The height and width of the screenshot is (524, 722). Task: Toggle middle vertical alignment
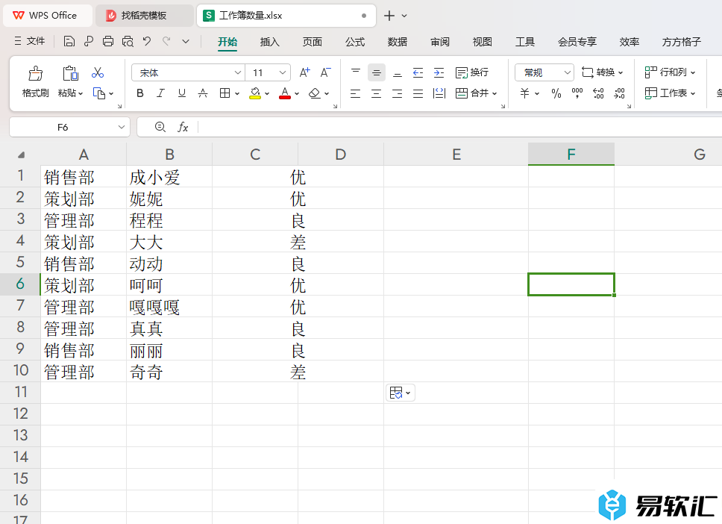377,72
